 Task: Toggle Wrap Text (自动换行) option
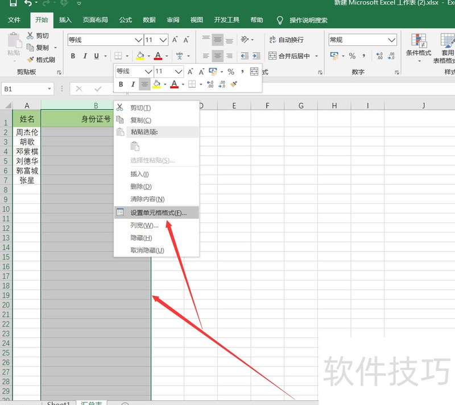click(287, 40)
